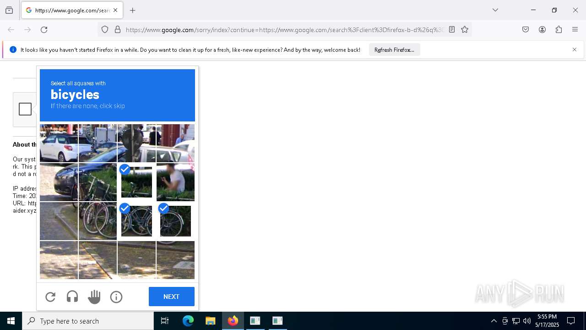
Task: Switch to the audio captcha challenge
Action: [72, 297]
